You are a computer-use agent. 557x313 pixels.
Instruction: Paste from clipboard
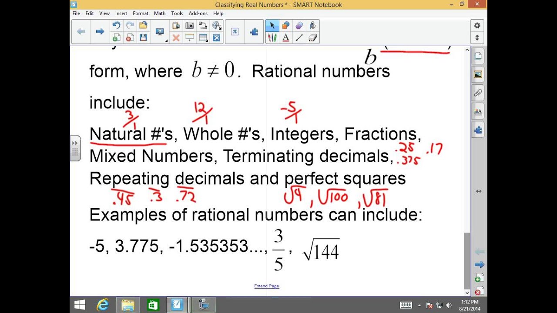coord(176,26)
